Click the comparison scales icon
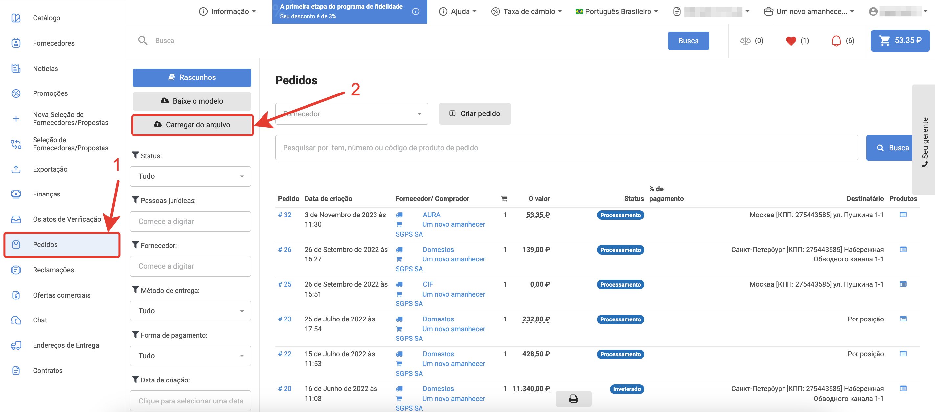935x412 pixels. click(x=745, y=41)
